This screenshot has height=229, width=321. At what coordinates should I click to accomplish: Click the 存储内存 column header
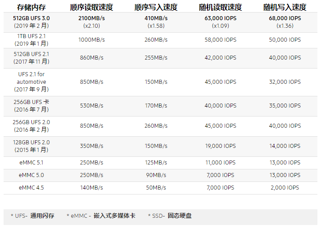(x=31, y=8)
